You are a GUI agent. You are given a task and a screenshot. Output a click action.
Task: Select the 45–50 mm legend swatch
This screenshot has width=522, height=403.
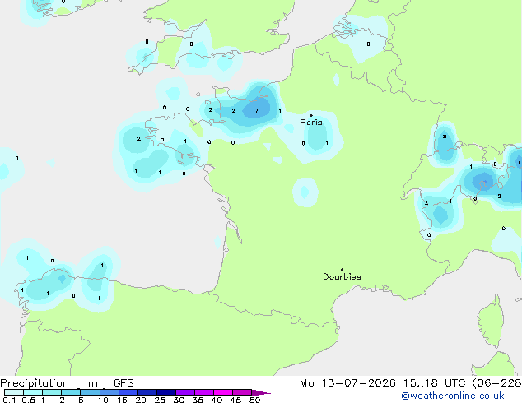click(242, 392)
